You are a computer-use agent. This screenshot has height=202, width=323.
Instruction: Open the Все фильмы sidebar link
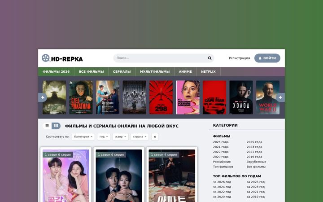click(256, 167)
